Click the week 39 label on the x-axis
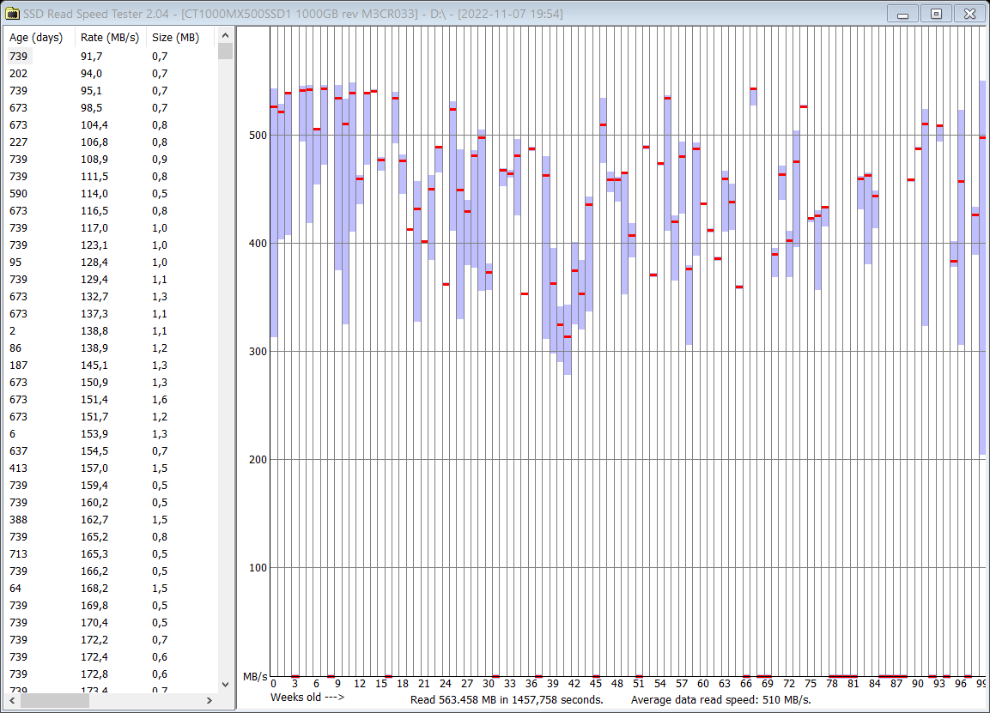Image resolution: width=990 pixels, height=713 pixels. [x=552, y=683]
